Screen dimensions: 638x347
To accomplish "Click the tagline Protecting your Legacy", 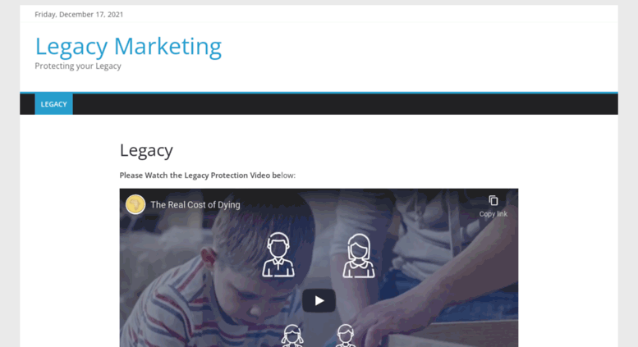I will coord(78,66).
